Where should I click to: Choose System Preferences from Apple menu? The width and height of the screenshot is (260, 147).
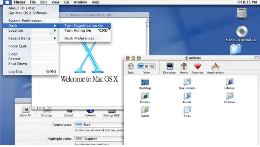tap(27, 21)
